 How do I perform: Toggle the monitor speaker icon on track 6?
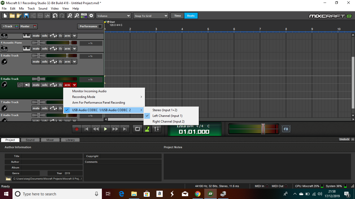tap(27, 85)
